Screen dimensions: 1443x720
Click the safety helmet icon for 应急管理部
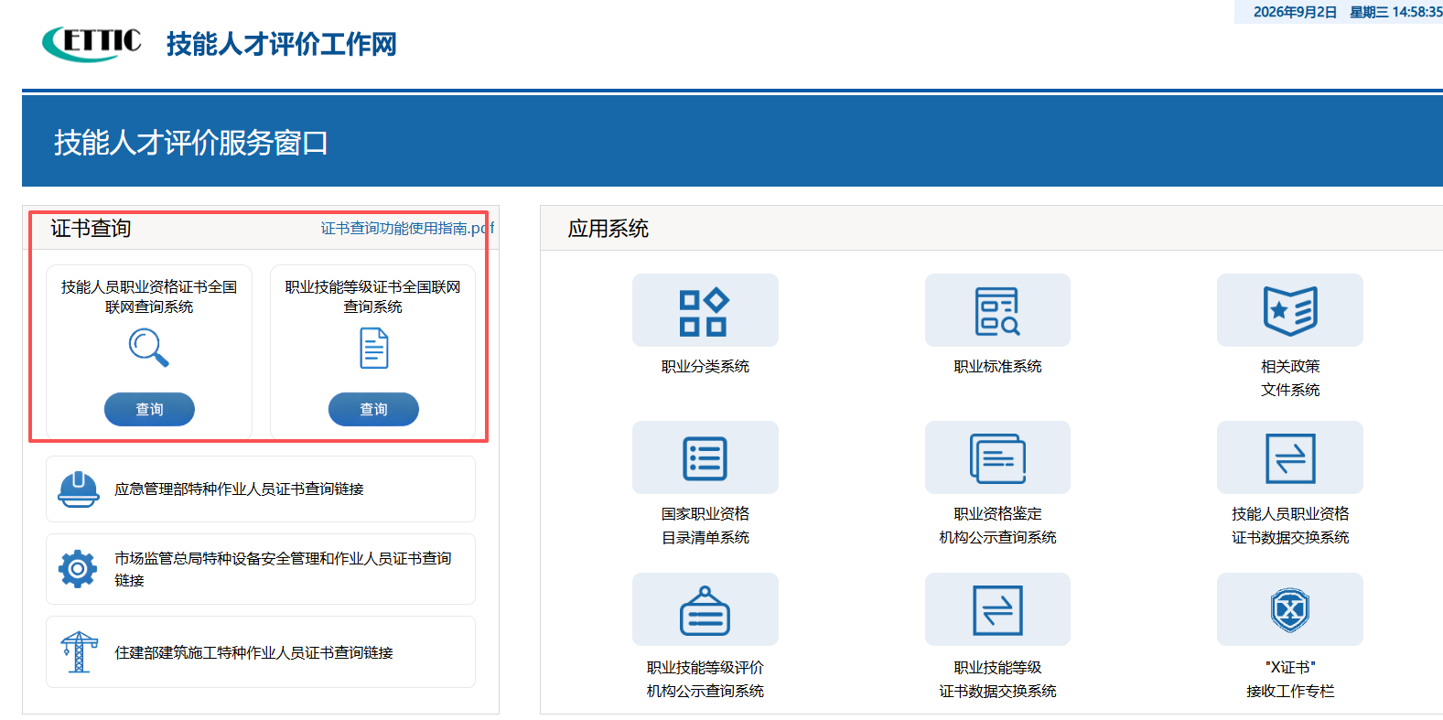(x=79, y=489)
